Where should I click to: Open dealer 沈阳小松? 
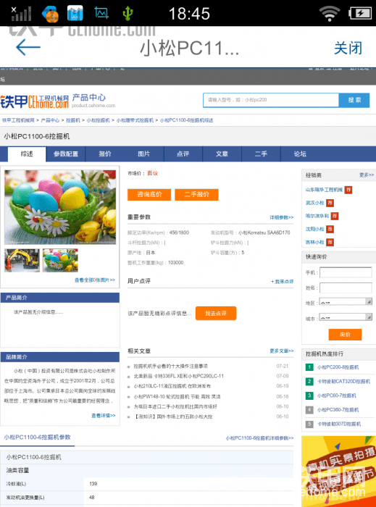click(x=315, y=229)
